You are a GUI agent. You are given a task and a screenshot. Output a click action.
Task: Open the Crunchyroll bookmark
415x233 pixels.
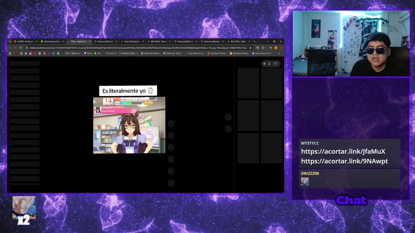[x=217, y=53]
